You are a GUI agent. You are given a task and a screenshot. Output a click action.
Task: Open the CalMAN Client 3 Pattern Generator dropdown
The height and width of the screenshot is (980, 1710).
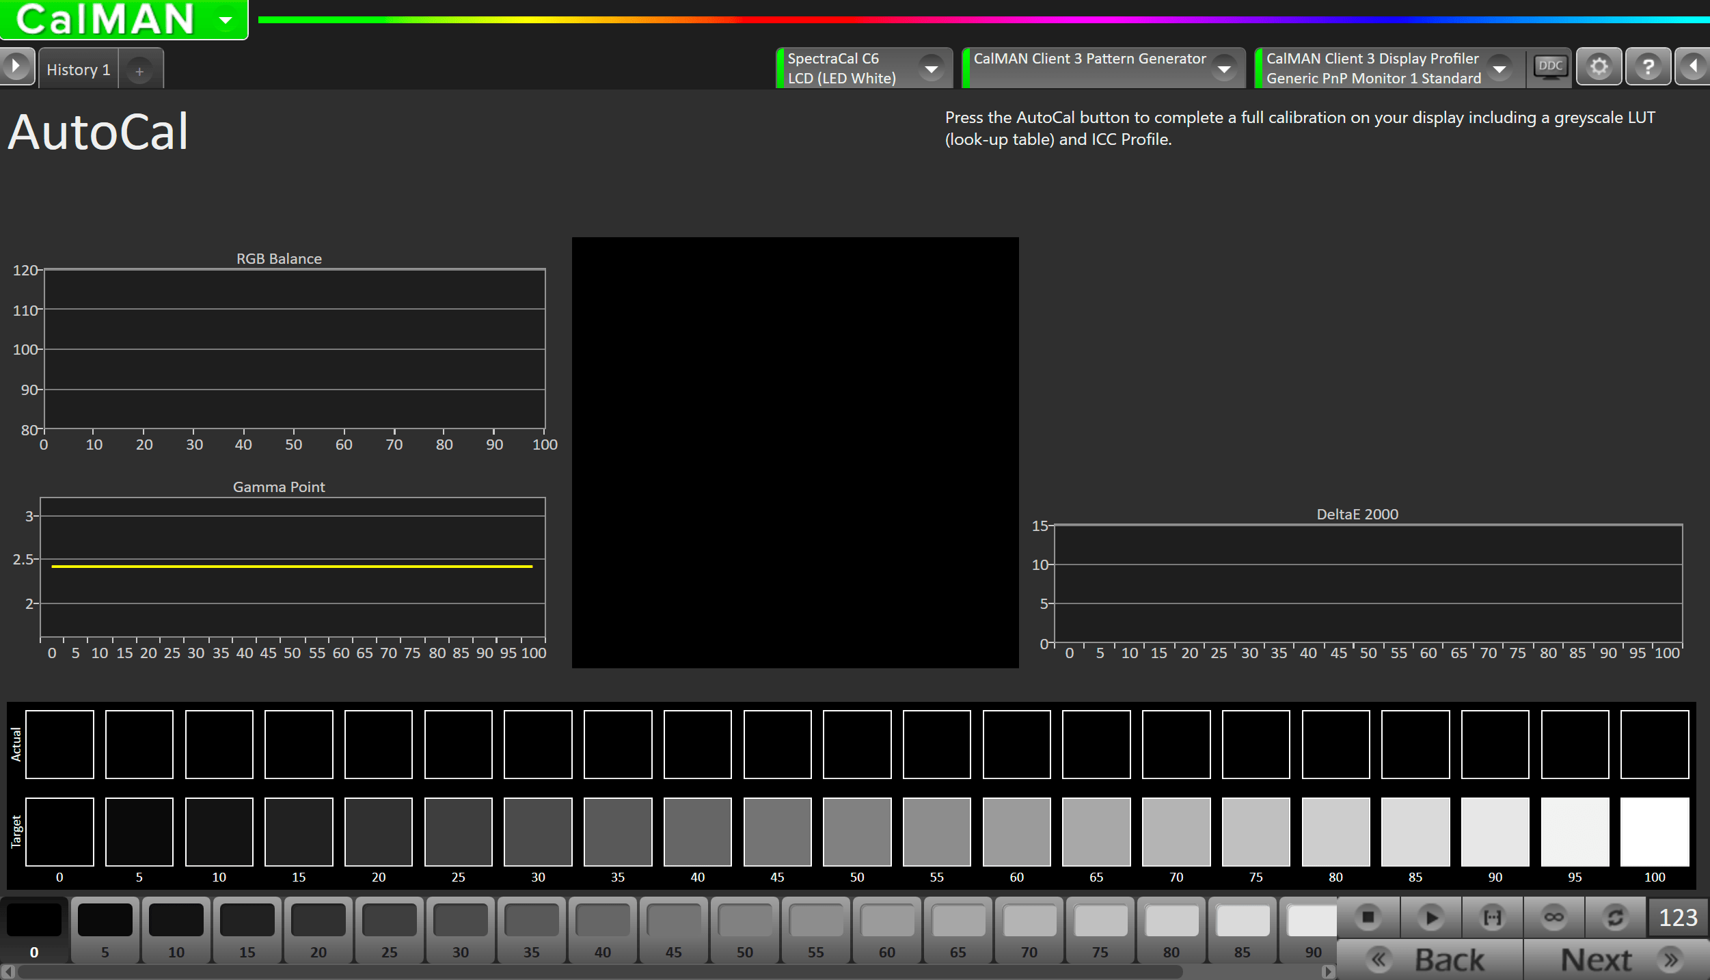[x=1223, y=68]
